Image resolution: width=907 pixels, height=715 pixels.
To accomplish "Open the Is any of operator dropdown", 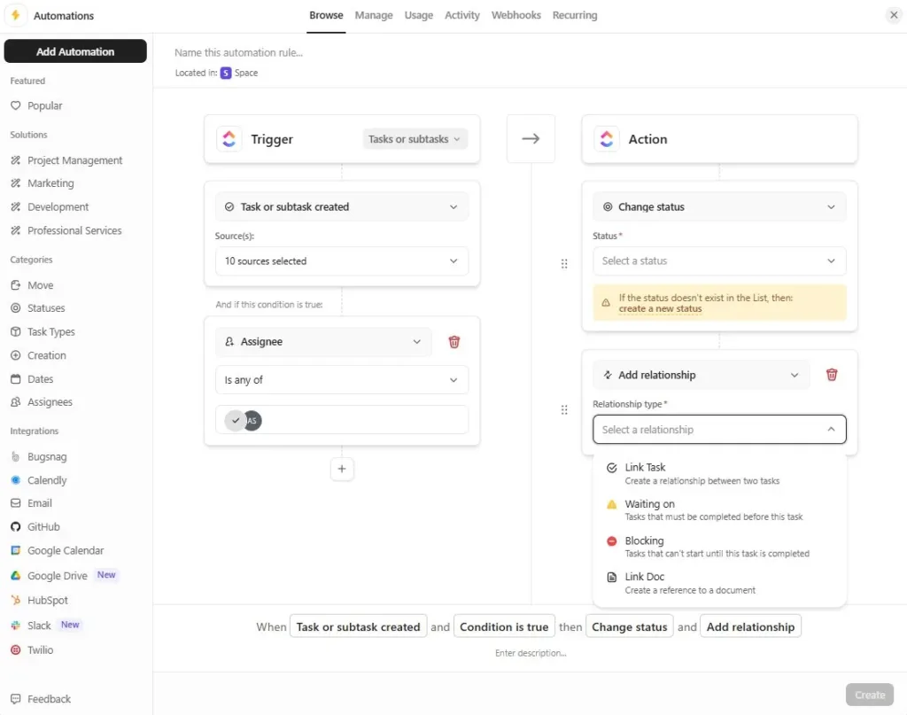I will pos(342,380).
